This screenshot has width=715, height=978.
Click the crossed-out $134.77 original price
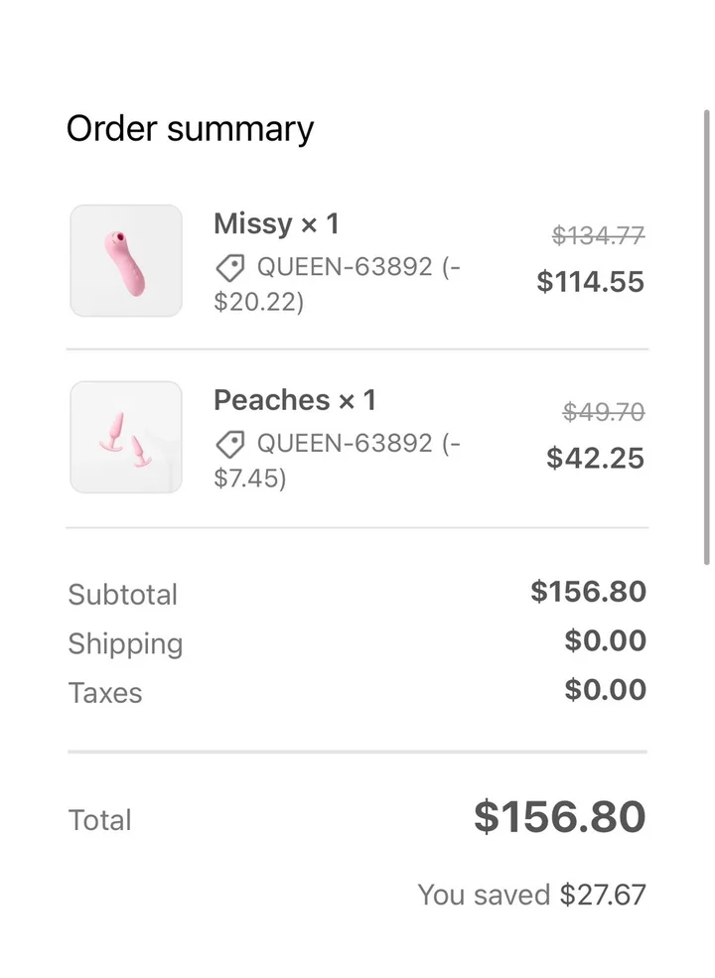(599, 235)
